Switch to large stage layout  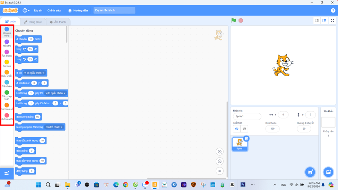pos(324,21)
